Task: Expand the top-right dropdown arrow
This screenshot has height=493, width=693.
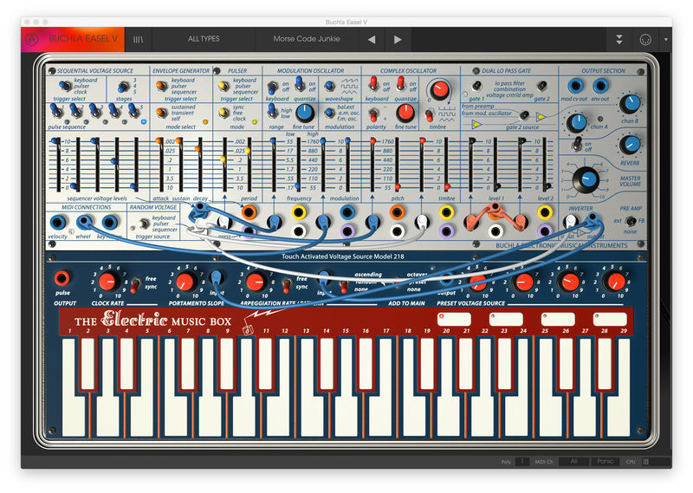Action: click(665, 39)
